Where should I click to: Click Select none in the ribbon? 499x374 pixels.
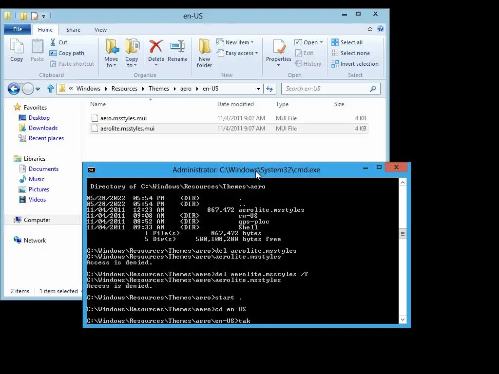351,53
